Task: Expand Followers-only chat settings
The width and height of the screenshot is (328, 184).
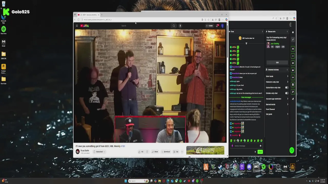Action: click(x=277, y=82)
